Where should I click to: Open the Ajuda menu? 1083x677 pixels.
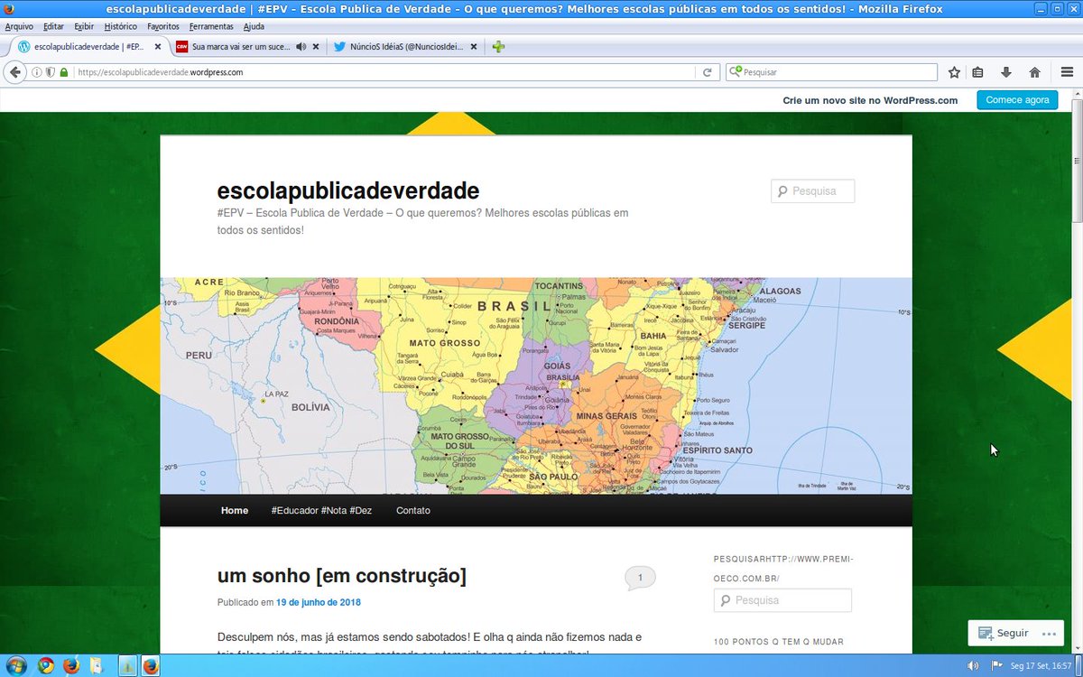(x=254, y=26)
